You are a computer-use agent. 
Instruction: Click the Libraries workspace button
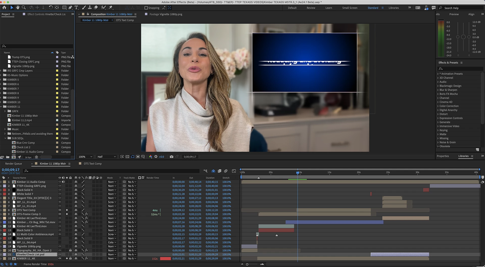394,8
